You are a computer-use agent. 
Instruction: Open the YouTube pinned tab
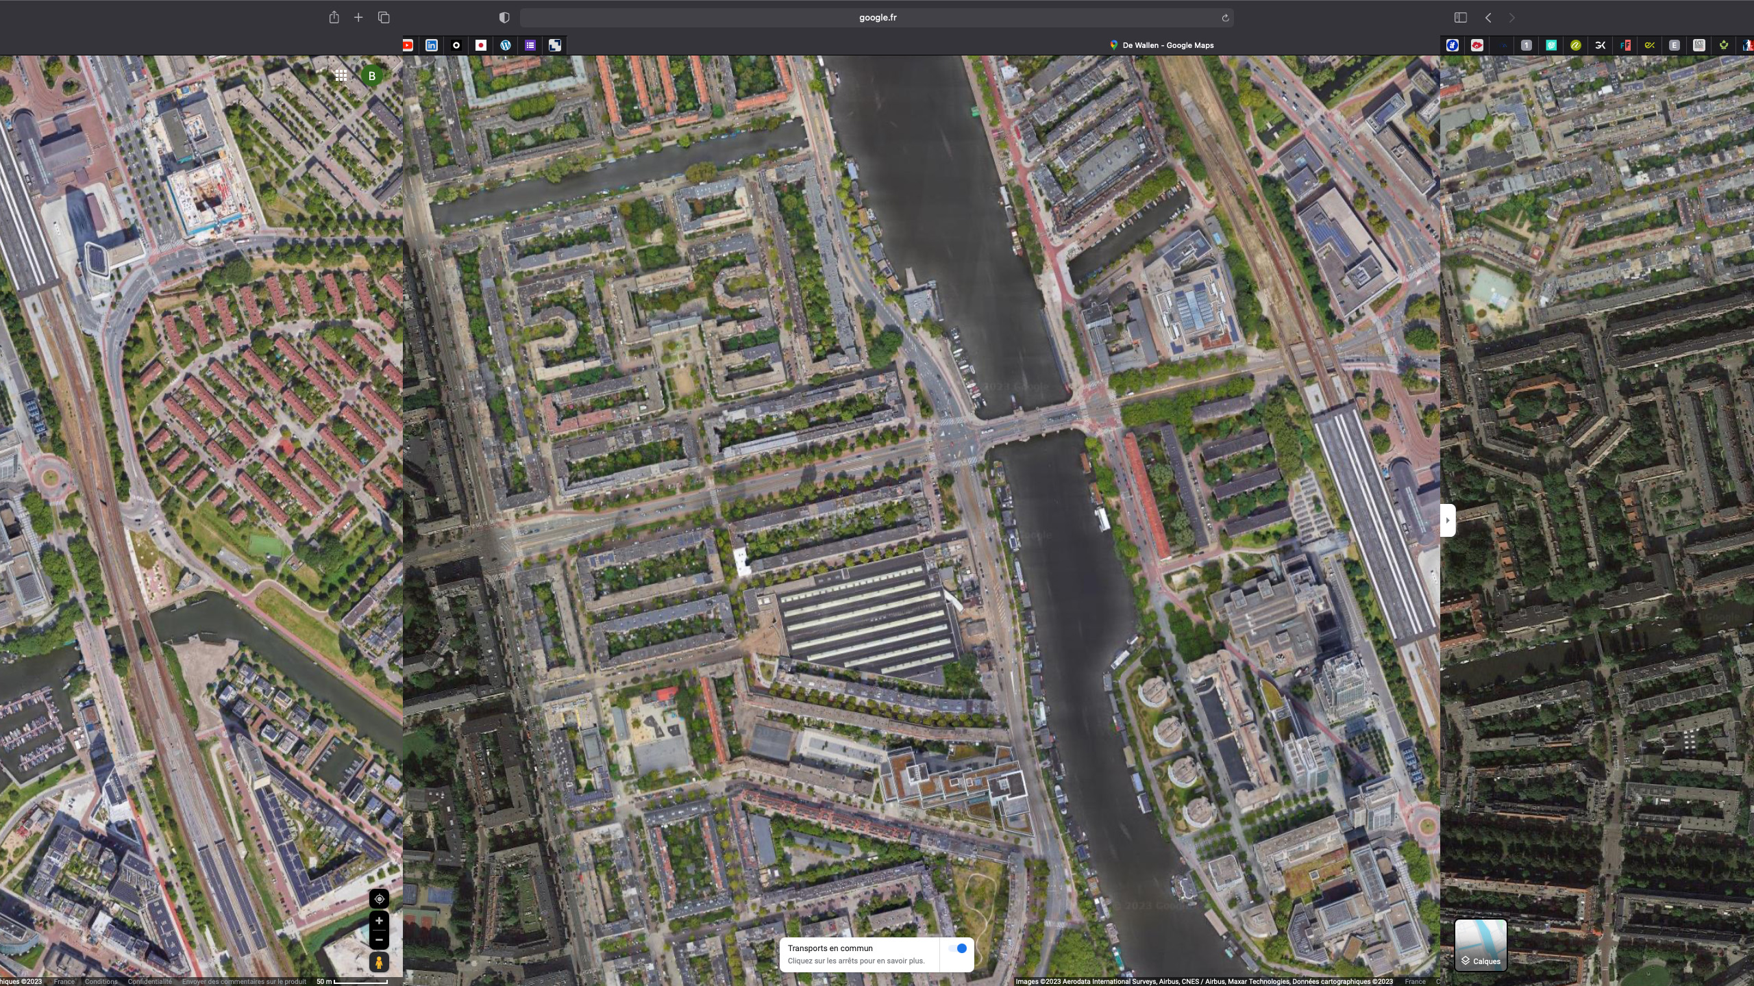(408, 45)
